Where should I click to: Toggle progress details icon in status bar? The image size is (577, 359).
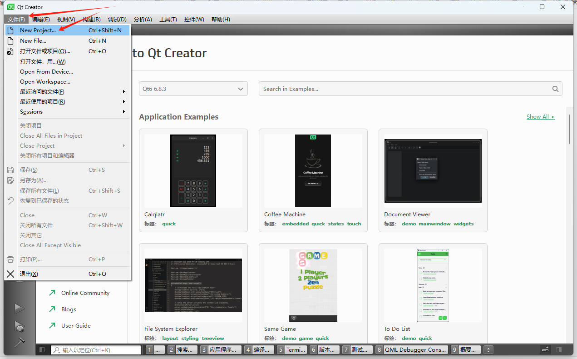[x=545, y=350]
